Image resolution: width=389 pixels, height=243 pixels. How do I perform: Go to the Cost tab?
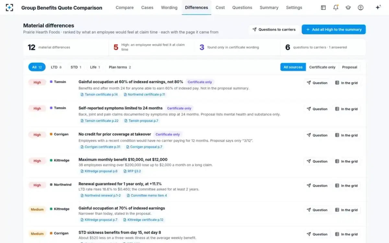[220, 7]
